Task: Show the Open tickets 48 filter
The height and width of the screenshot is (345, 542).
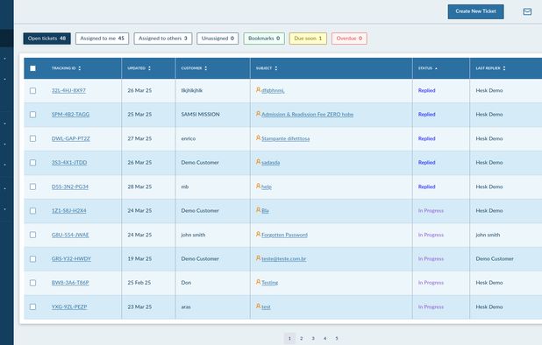Action: [47, 39]
